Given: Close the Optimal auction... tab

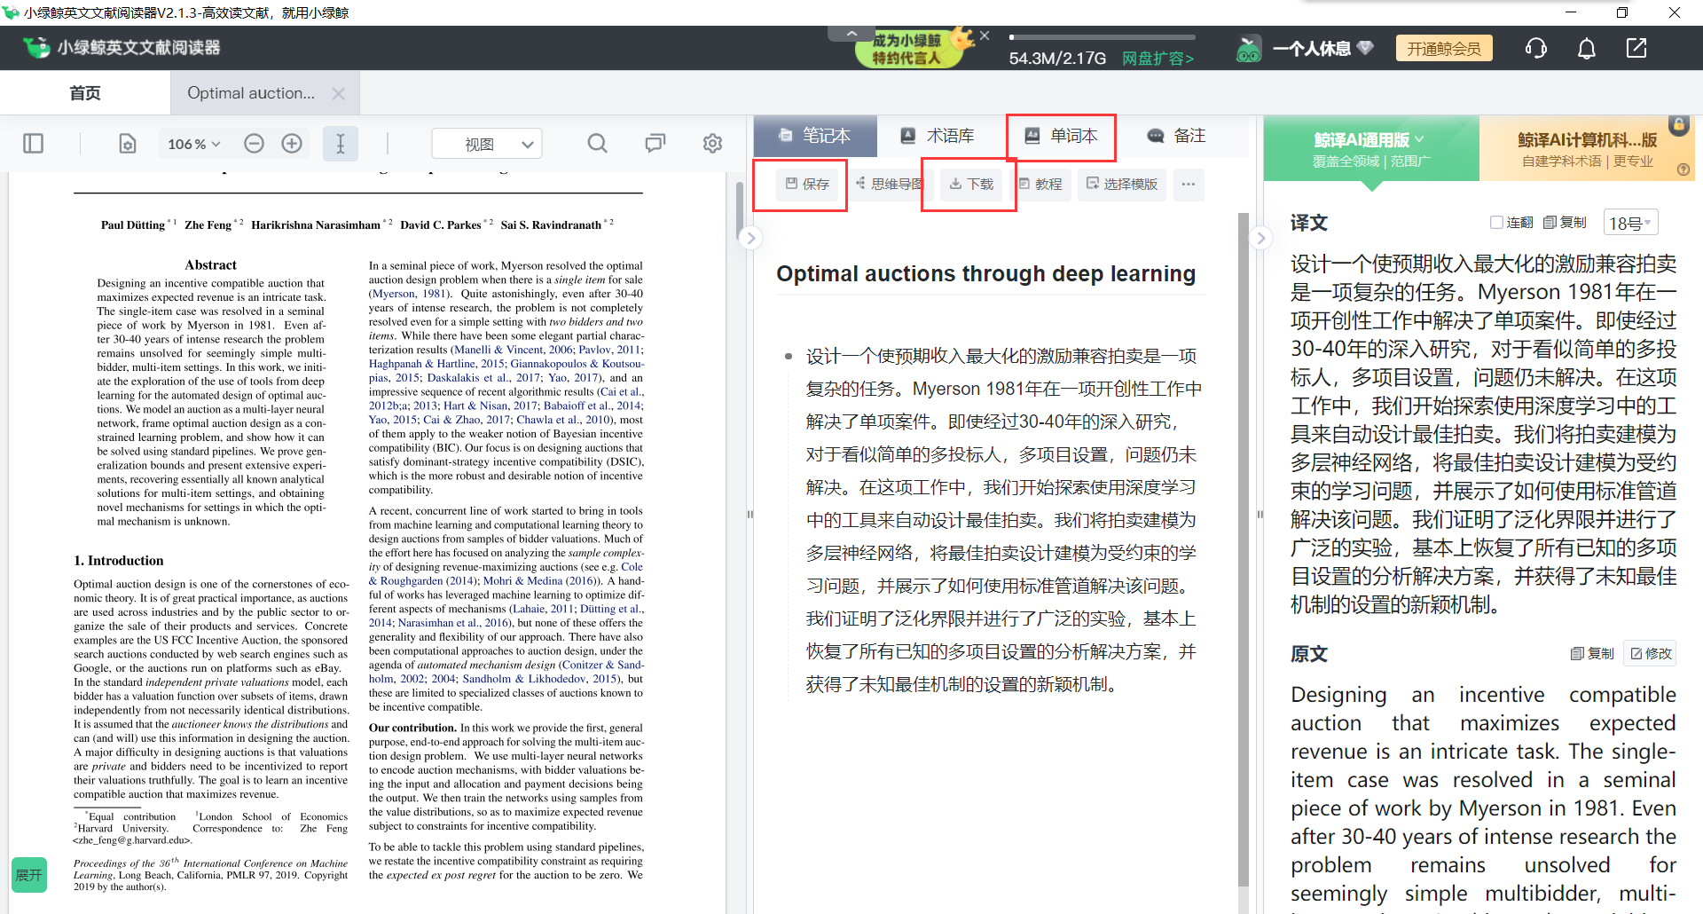Looking at the screenshot, I should coord(338,93).
